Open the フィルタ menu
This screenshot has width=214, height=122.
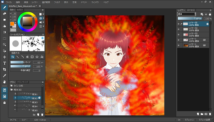coord(57,2)
